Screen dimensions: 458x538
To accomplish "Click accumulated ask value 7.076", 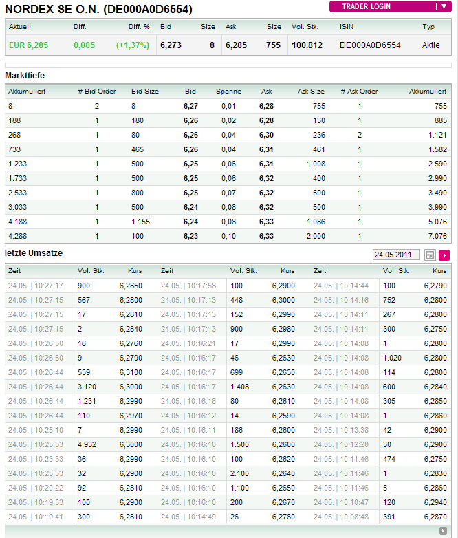I will pos(437,236).
